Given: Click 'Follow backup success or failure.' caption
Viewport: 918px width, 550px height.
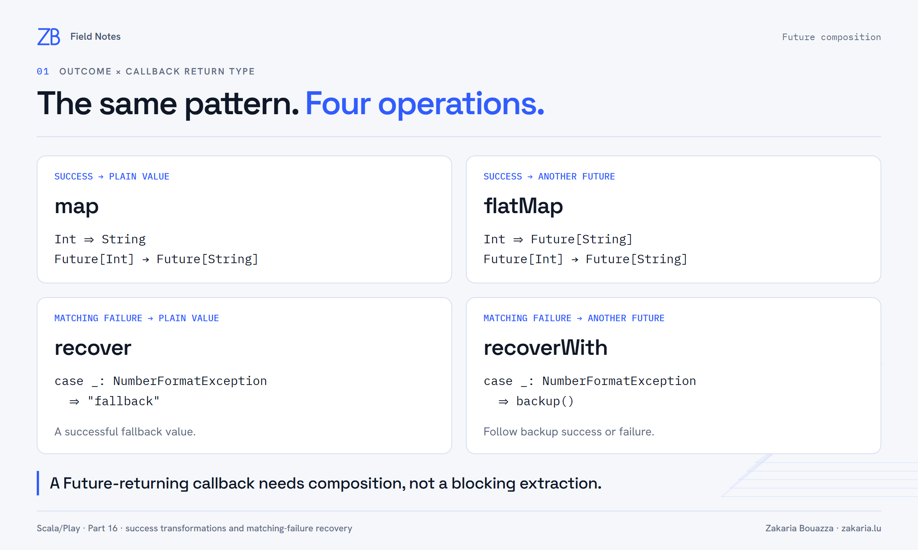Looking at the screenshot, I should point(569,432).
